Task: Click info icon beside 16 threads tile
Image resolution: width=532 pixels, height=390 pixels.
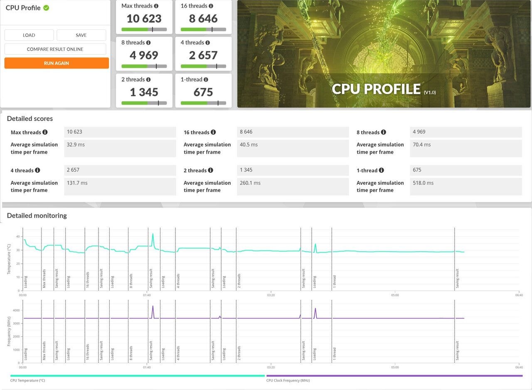Action: [211, 6]
